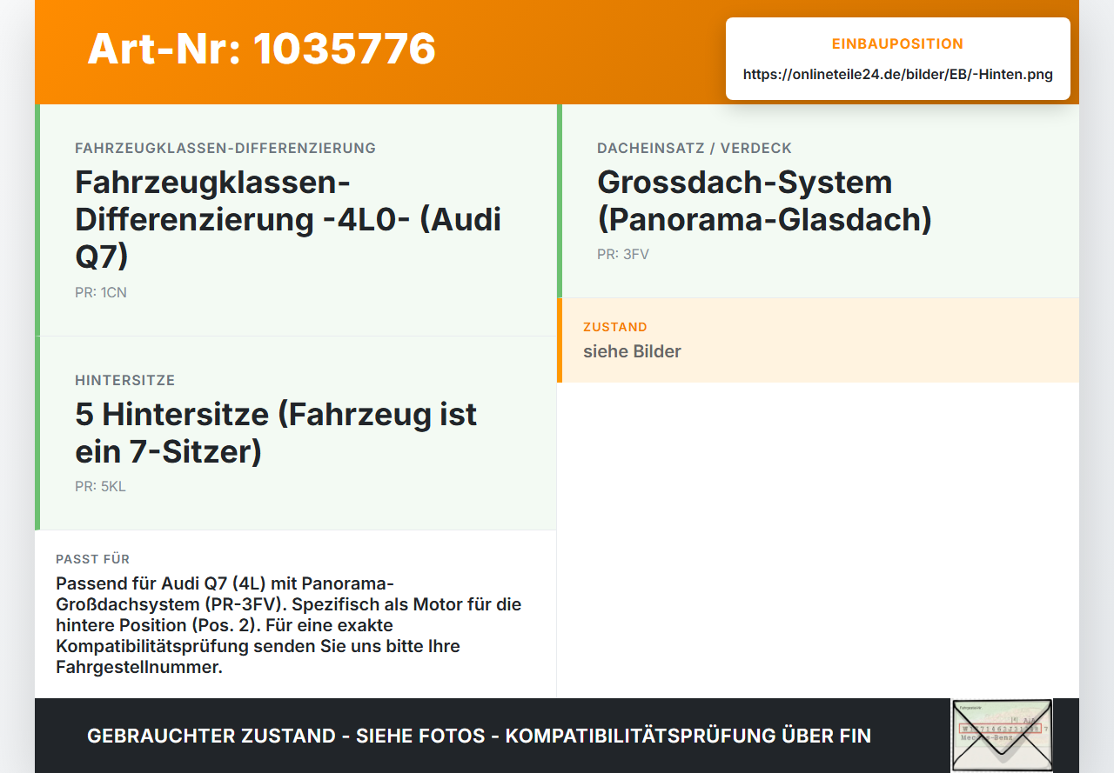Viewport: 1114px width, 773px height.
Task: Click the Fahrzeugklassen-Differenzierung -4L0- (Audi Q7) title
Action: pyautogui.click(x=288, y=219)
